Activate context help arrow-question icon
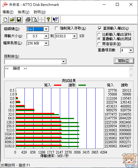Screen dimensions: 138x168 click(x=55, y=20)
